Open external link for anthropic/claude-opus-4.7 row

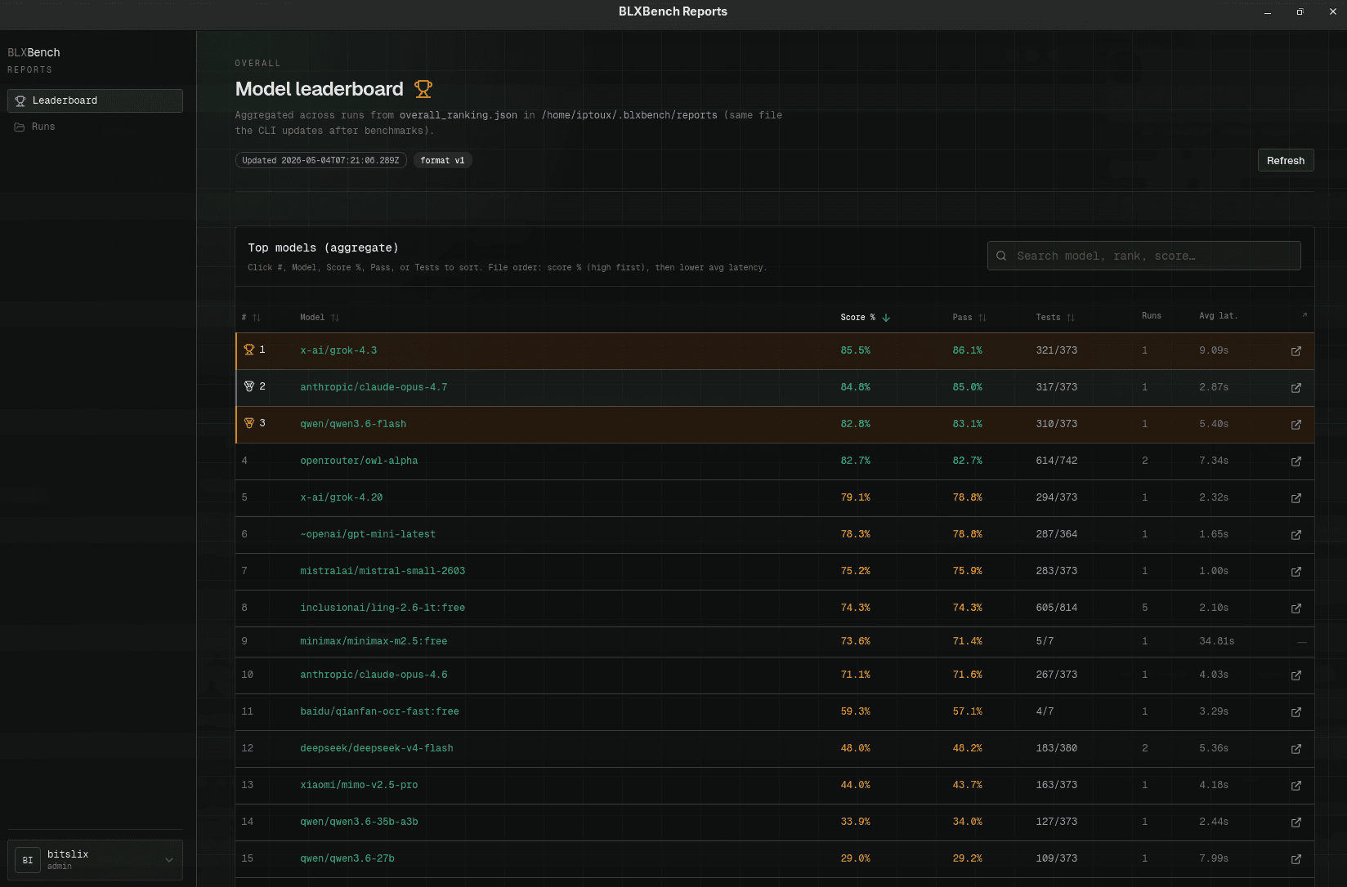click(1296, 388)
